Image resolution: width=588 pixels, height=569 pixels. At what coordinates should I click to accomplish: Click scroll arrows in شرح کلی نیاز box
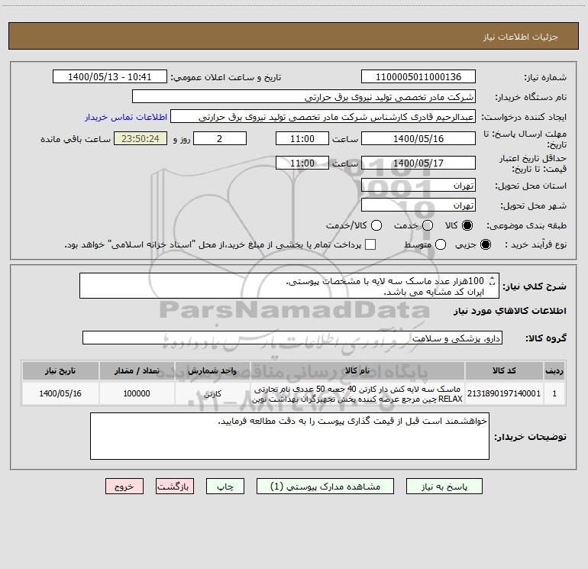pyautogui.click(x=493, y=280)
